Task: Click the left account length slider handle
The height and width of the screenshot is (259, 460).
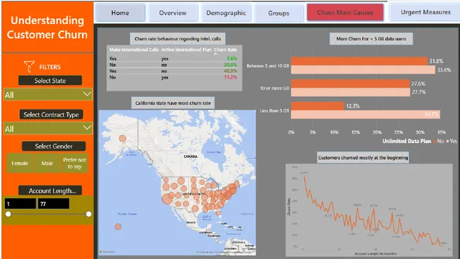Action: click(8, 214)
